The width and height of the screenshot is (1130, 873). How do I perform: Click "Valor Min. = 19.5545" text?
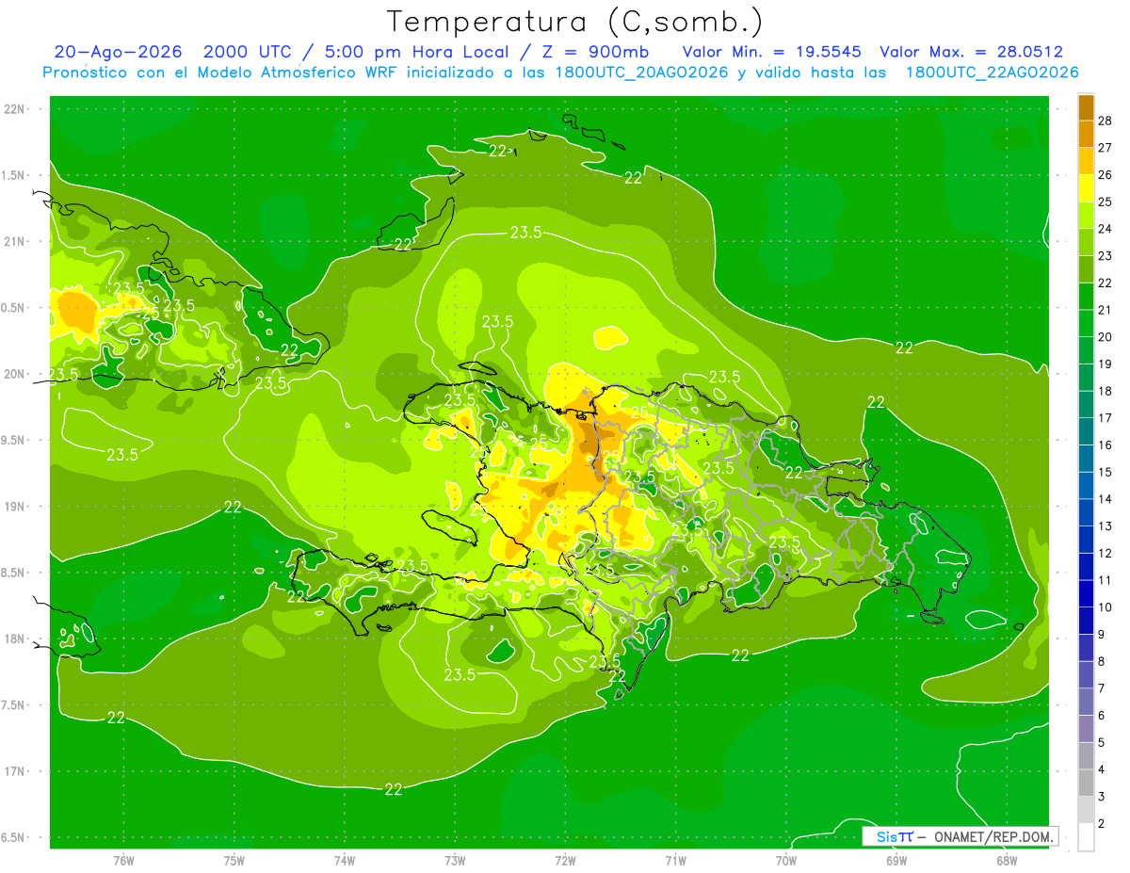(772, 52)
